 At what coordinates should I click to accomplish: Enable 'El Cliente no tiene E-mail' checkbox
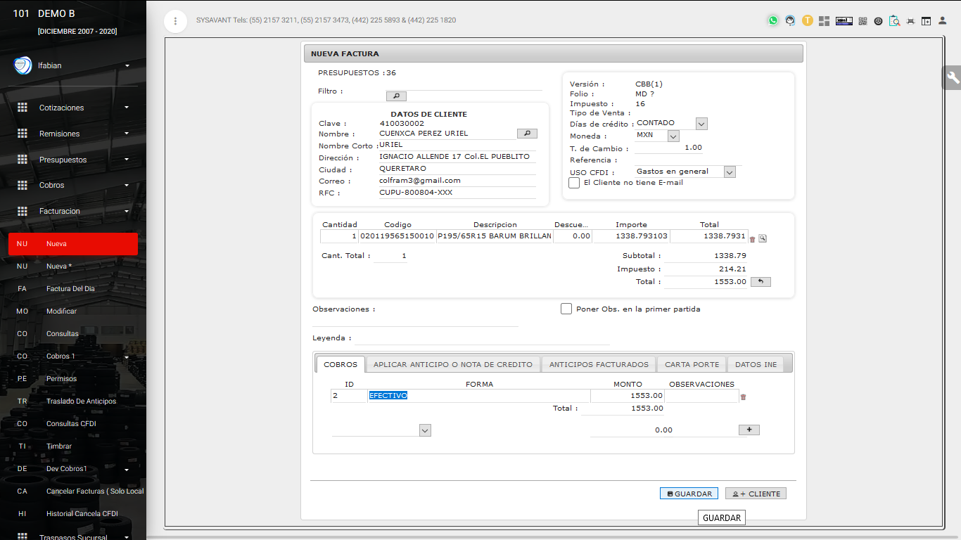[575, 183]
